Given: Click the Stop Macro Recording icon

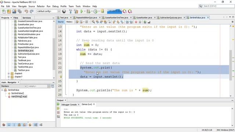Looking at the screenshot, I should [140, 22].
